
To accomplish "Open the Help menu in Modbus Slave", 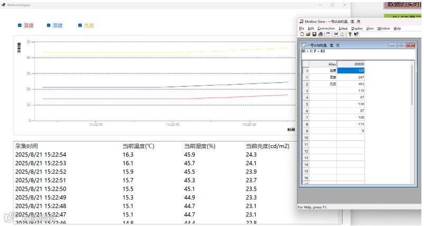I will 397,29.
